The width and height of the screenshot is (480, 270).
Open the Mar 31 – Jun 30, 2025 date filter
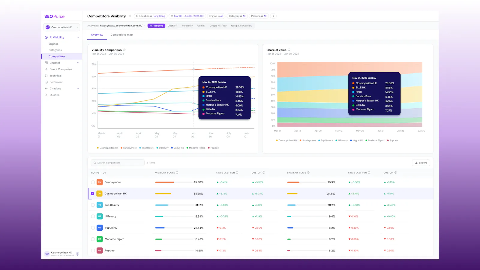[187, 16]
